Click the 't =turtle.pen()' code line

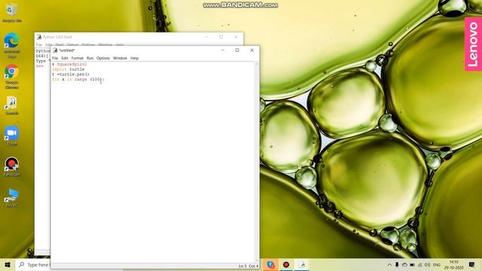point(70,74)
